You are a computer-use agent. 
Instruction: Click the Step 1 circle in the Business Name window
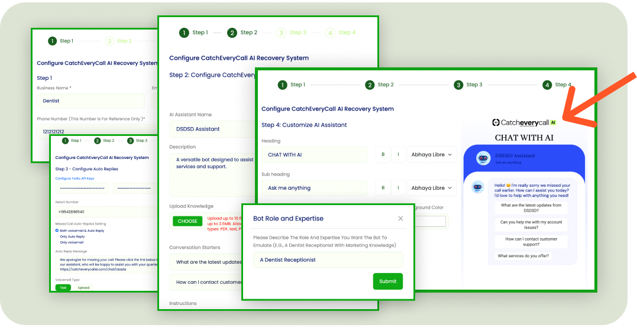click(53, 41)
